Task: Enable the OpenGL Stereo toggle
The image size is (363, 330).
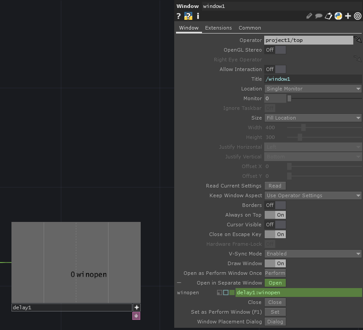Action: pos(281,50)
